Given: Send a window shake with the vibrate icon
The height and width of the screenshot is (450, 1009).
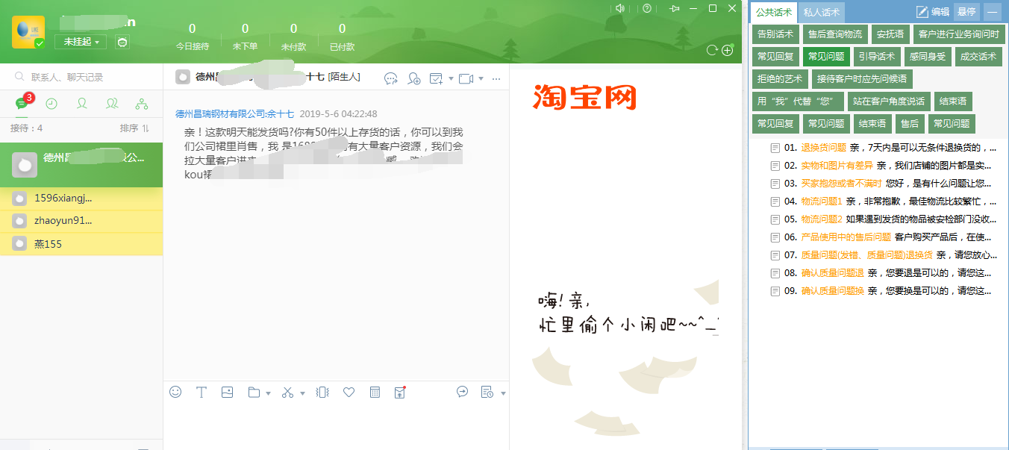Looking at the screenshot, I should tap(322, 392).
